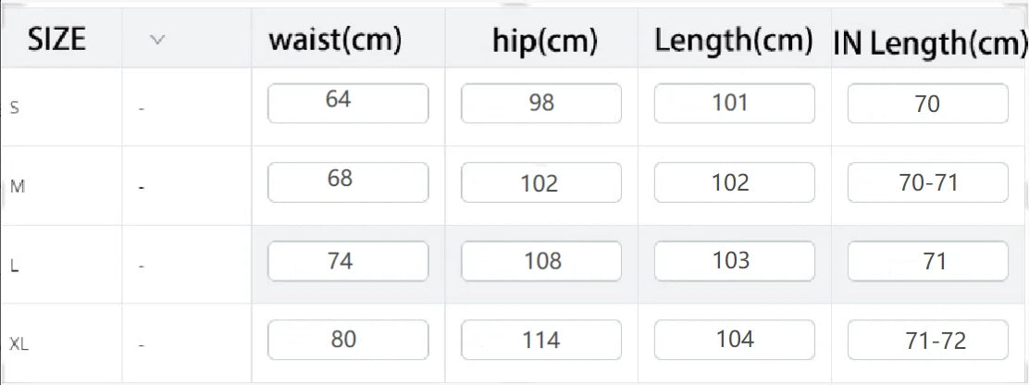Select the XL IN Length field showing 71-72

pyautogui.click(x=927, y=340)
